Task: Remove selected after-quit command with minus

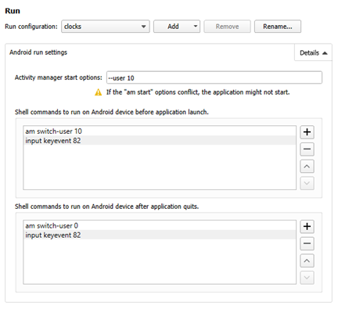Action: tap(307, 243)
